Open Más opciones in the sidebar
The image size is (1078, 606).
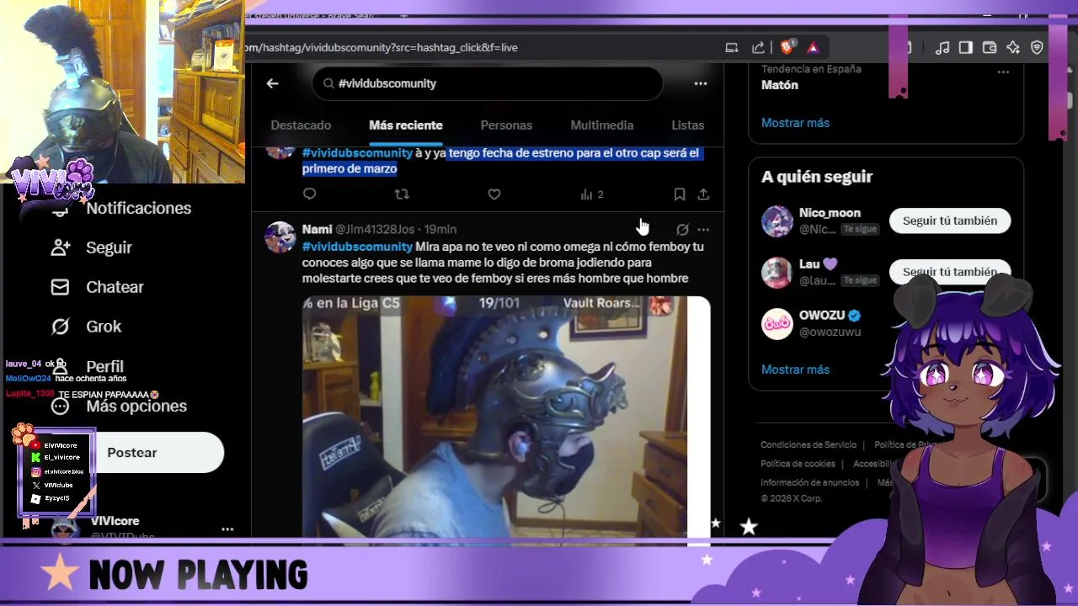click(136, 406)
